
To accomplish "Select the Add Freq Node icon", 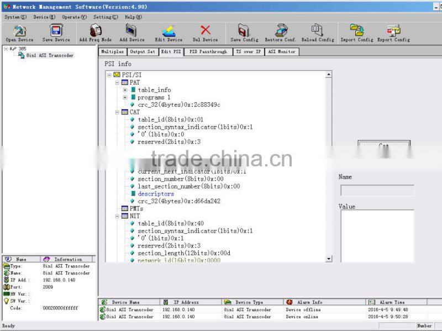I will tap(94, 32).
